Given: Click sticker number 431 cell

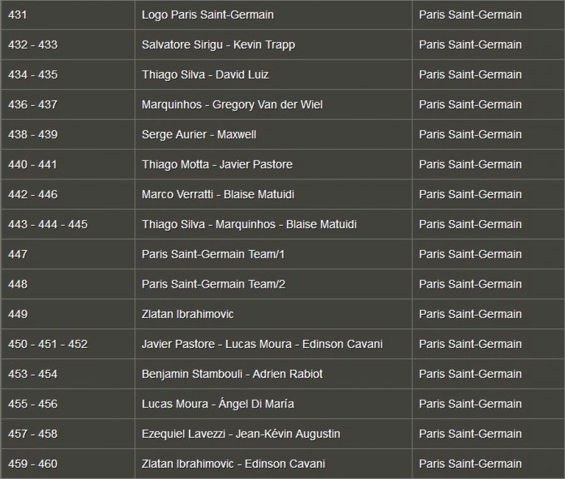Looking at the screenshot, I should coord(18,14).
